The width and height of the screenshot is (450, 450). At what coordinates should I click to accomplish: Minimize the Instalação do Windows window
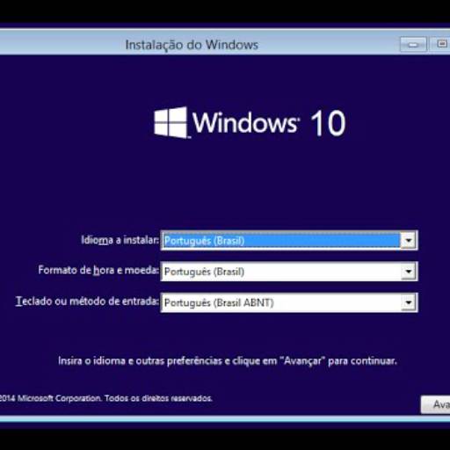pos(413,45)
